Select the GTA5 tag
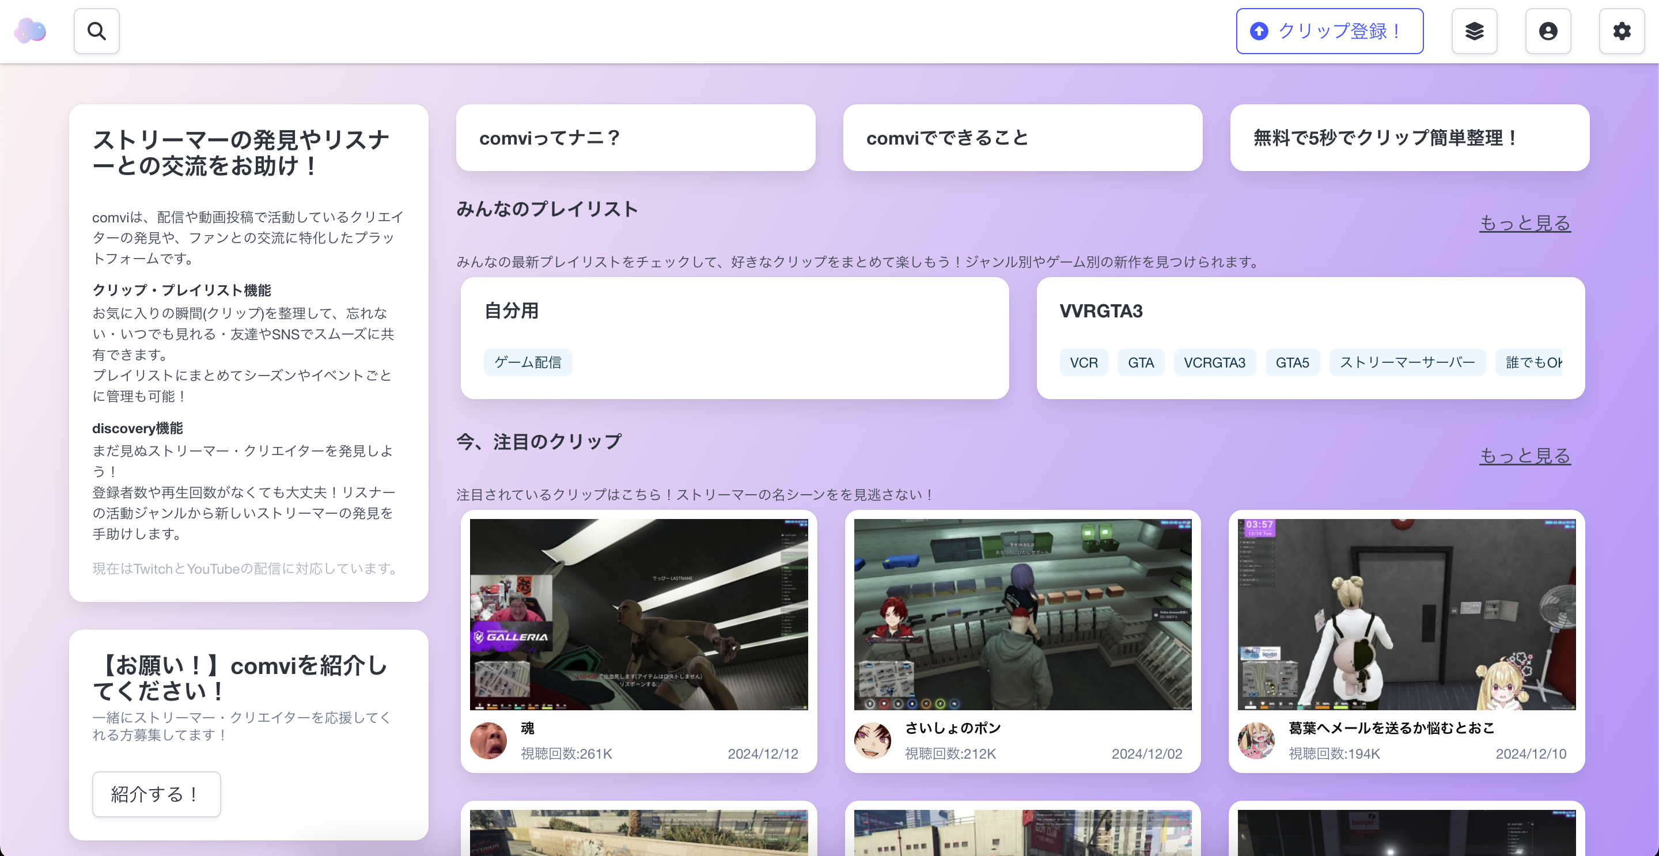Screen dimensions: 1659x856 pos(1292,362)
